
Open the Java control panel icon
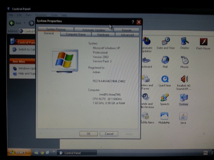click(x=183, y=117)
